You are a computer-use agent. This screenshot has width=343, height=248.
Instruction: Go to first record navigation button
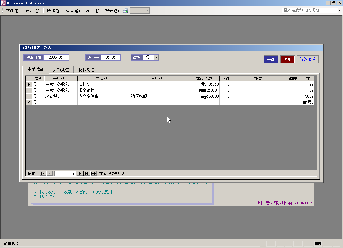[x=43, y=173]
